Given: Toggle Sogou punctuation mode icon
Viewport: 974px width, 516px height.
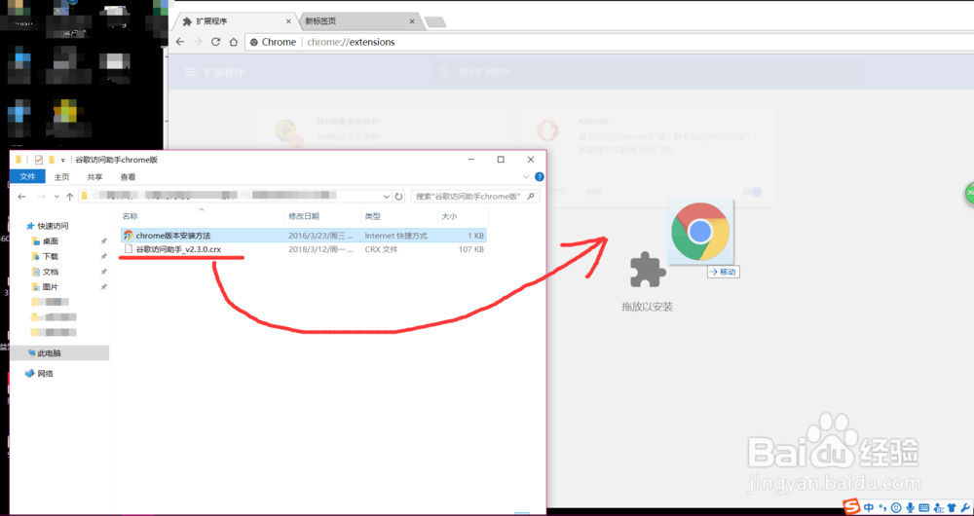Looking at the screenshot, I should (x=882, y=507).
